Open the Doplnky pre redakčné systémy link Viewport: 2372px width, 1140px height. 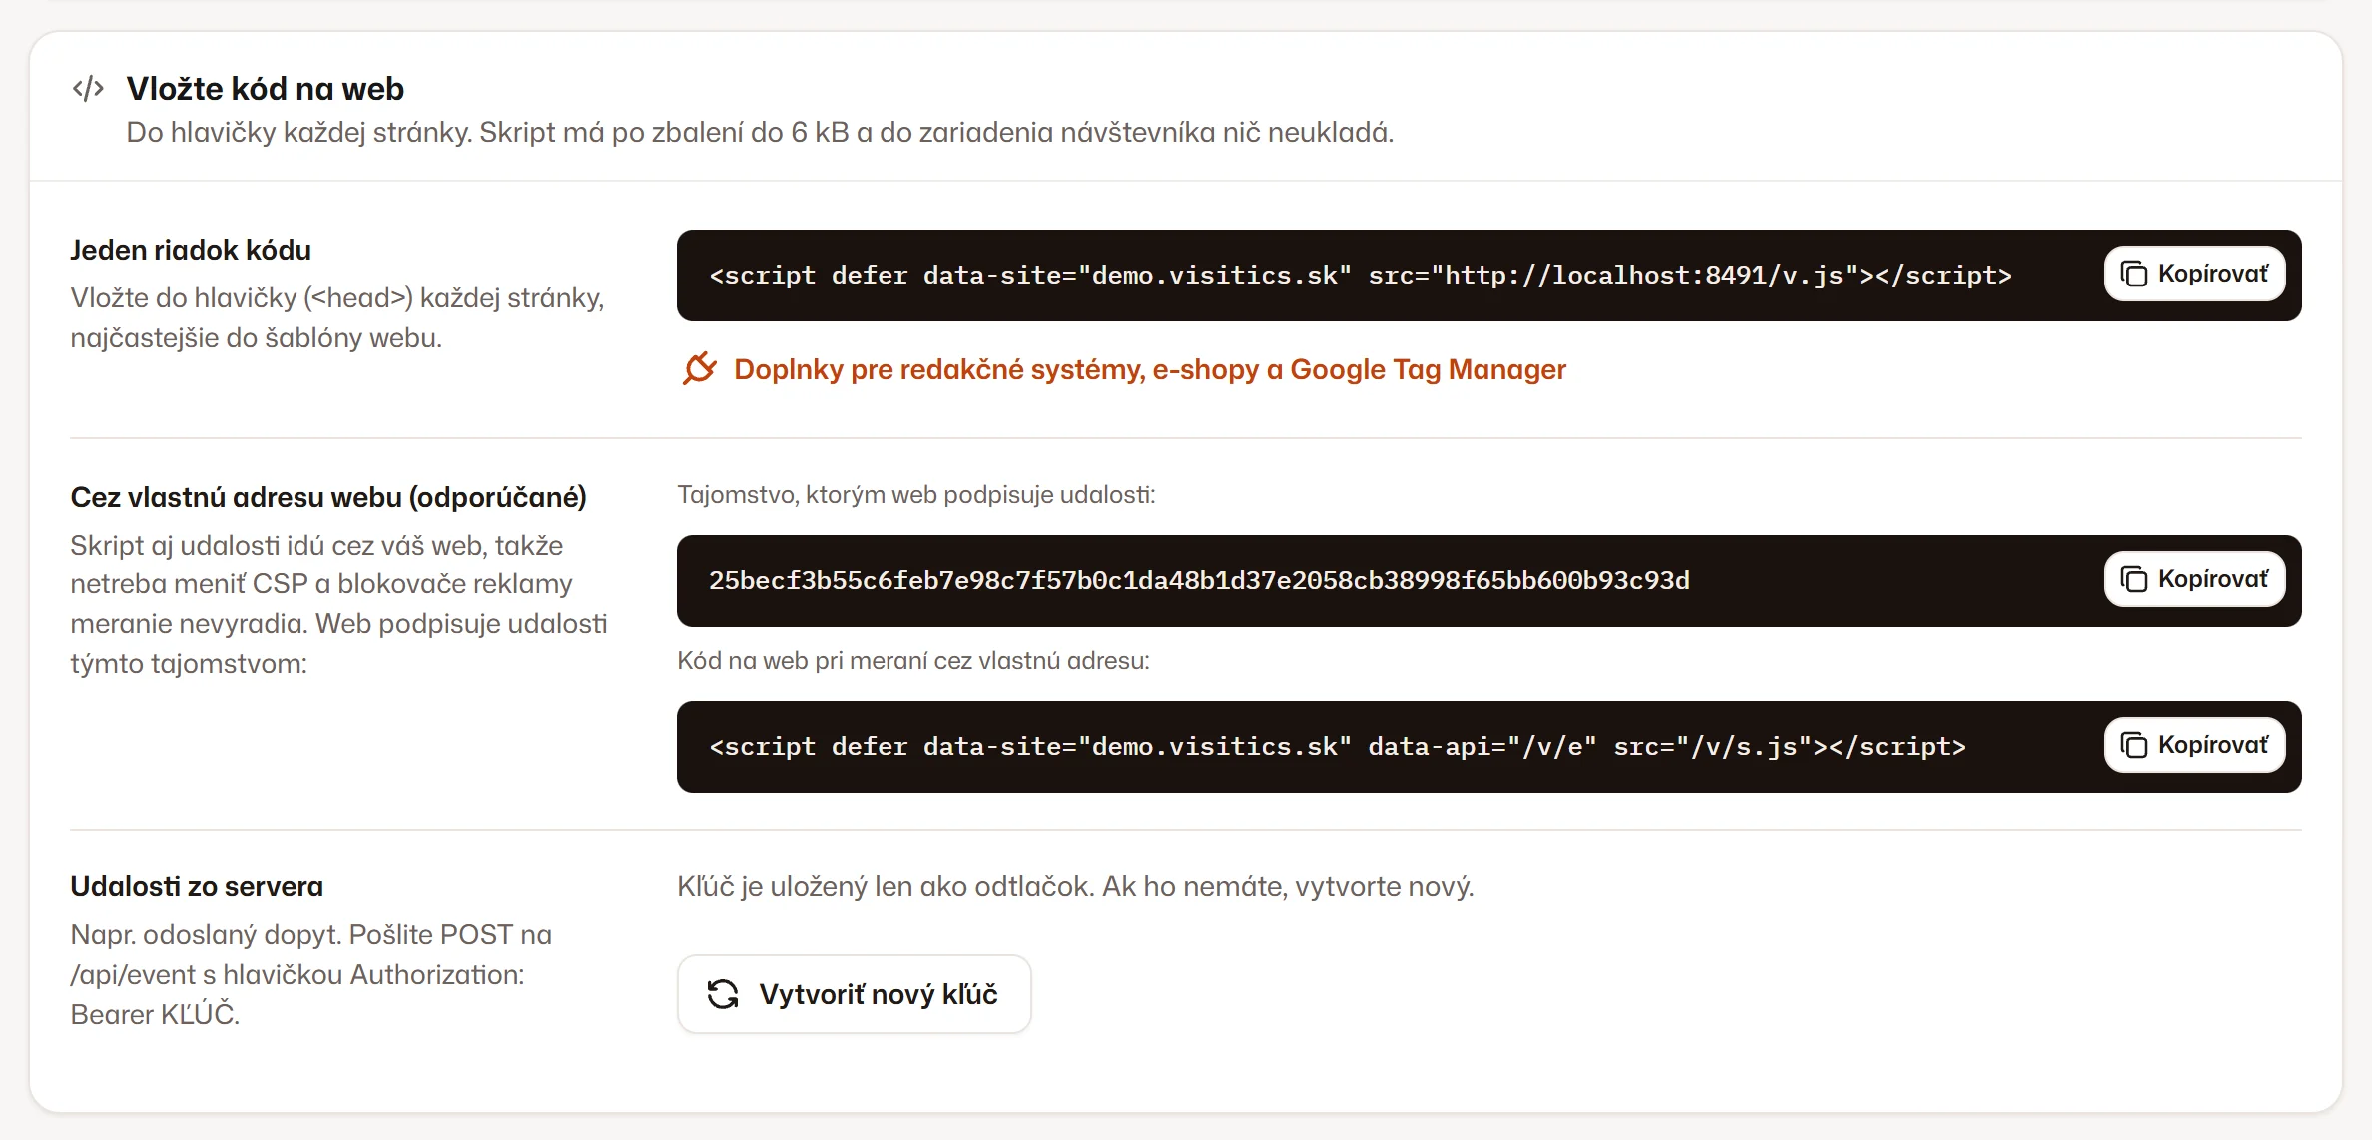click(x=1149, y=369)
